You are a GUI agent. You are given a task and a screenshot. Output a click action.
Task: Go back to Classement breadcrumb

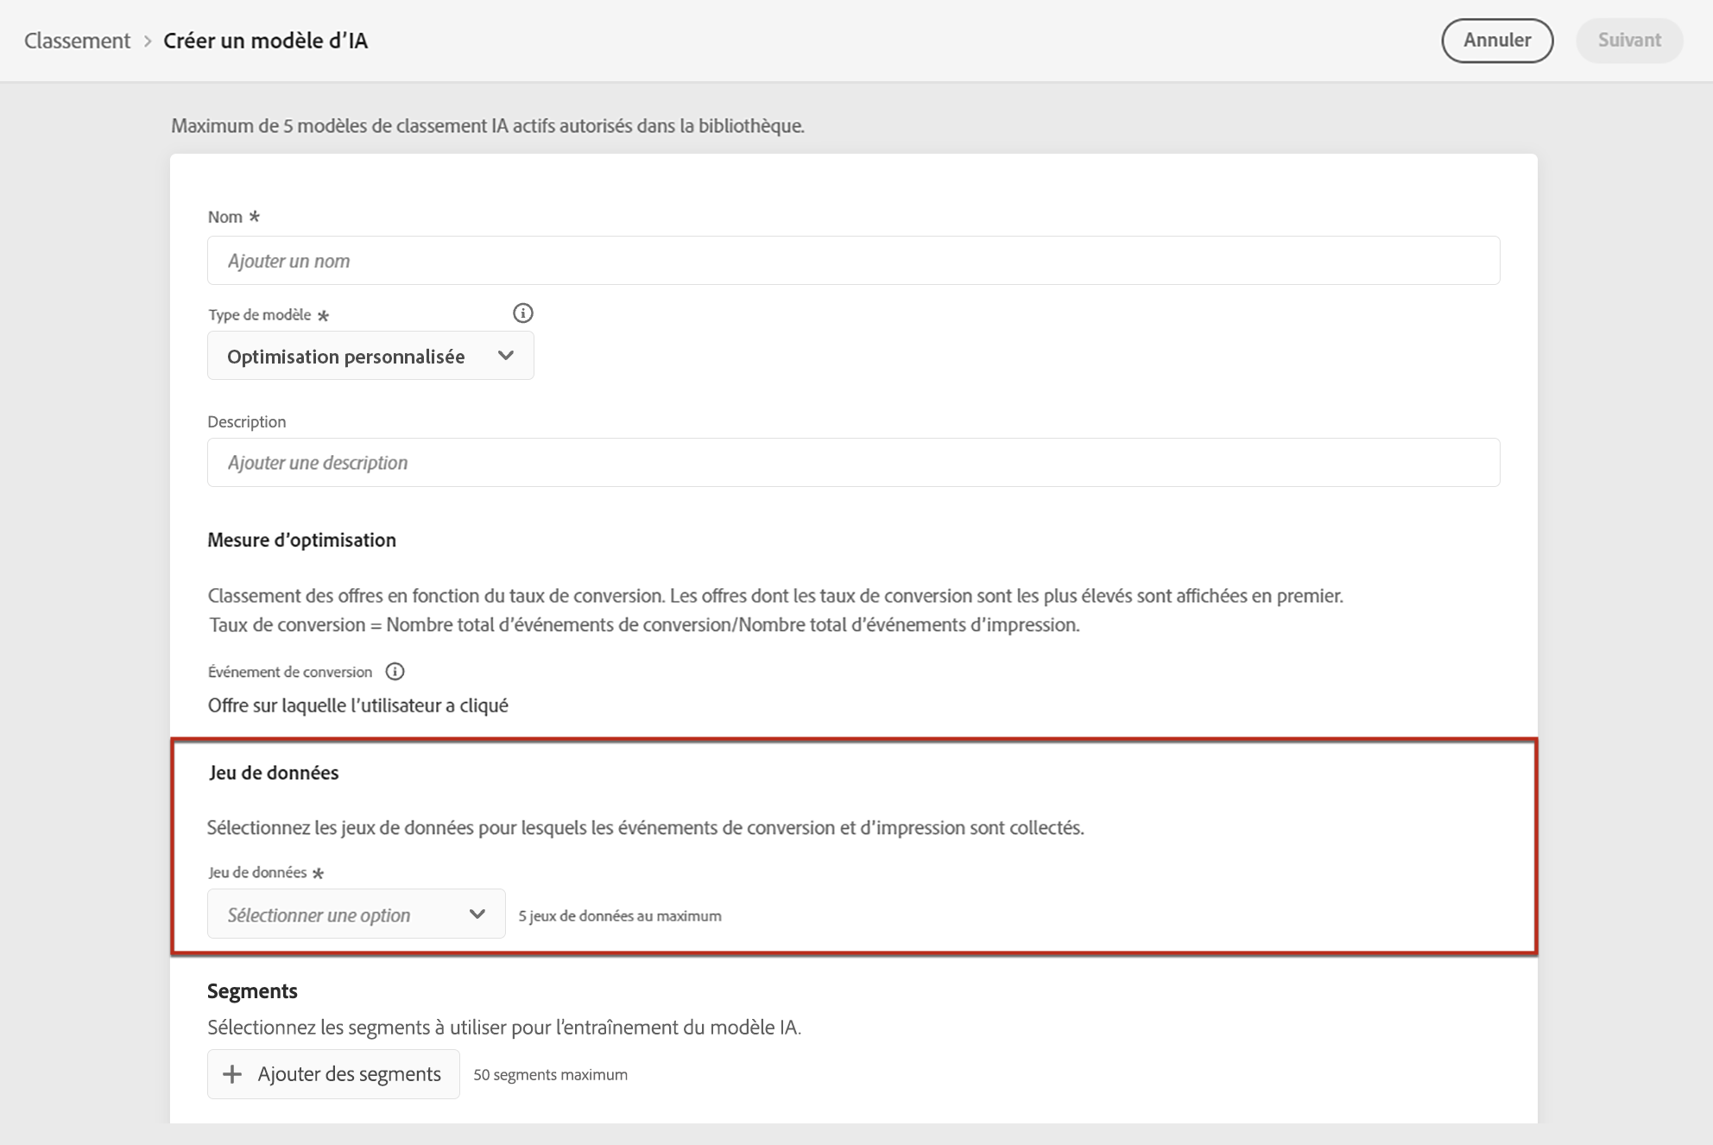coord(77,41)
